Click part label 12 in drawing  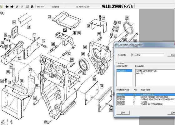pyautogui.click(x=6, y=35)
